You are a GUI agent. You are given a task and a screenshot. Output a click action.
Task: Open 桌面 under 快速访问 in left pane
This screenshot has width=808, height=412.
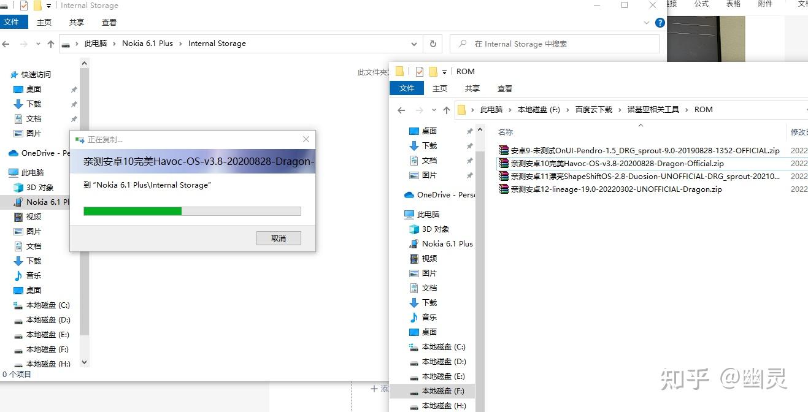tap(34, 89)
